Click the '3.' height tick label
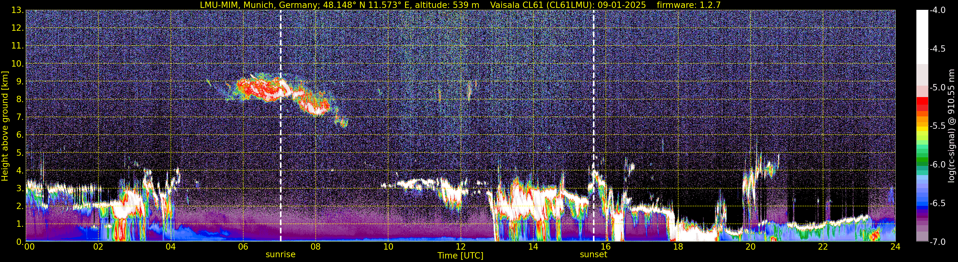 (20, 188)
